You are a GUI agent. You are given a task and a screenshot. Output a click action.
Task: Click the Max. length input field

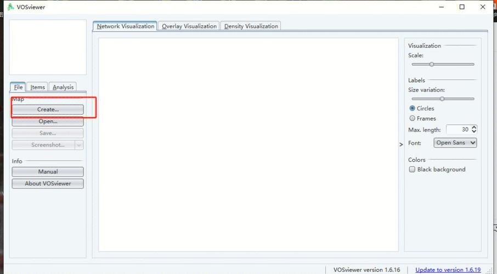[459, 129]
